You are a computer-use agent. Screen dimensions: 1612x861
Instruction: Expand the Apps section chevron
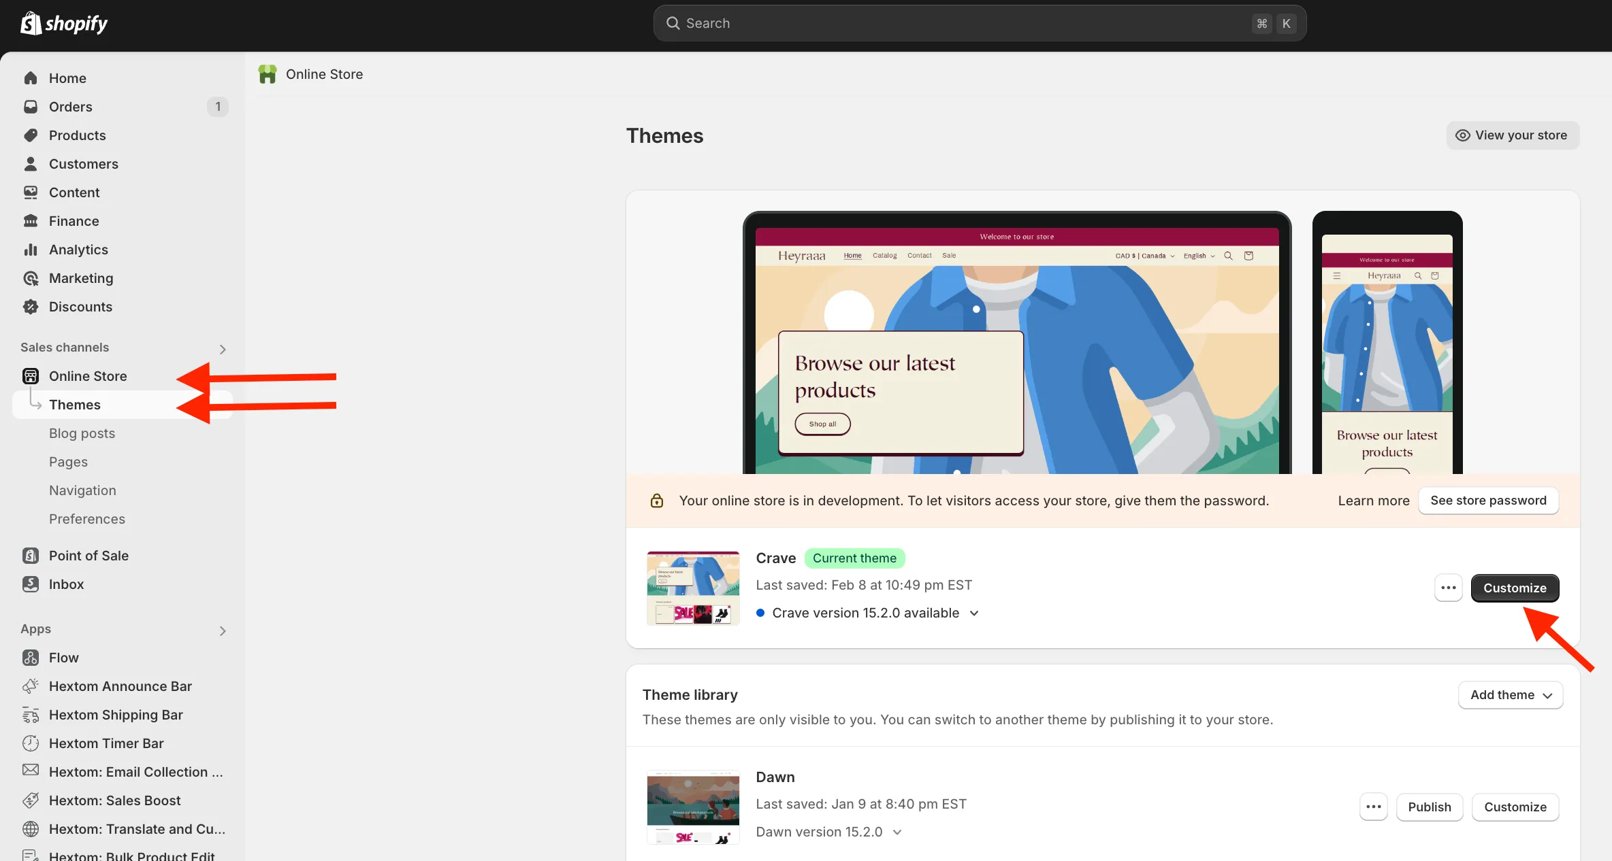click(x=223, y=630)
